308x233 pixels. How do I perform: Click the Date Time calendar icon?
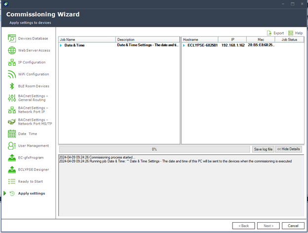pyautogui.click(x=12, y=133)
